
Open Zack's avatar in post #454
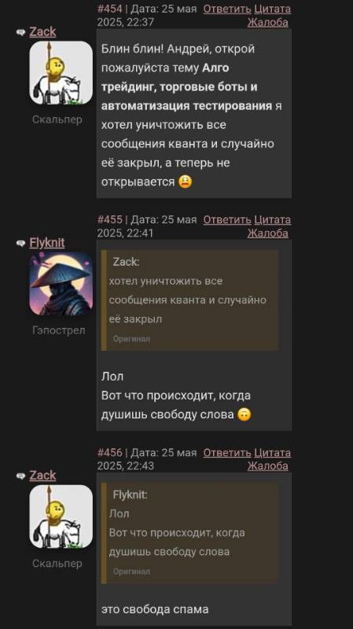click(61, 72)
